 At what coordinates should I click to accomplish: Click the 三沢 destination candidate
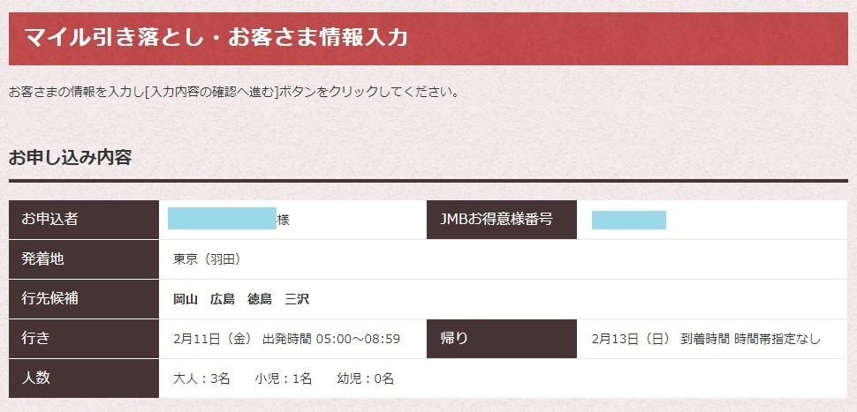297,299
